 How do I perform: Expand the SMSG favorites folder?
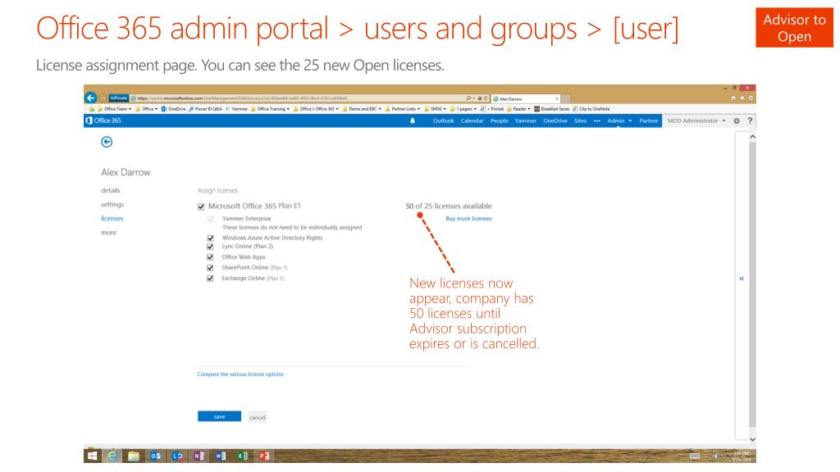435,109
